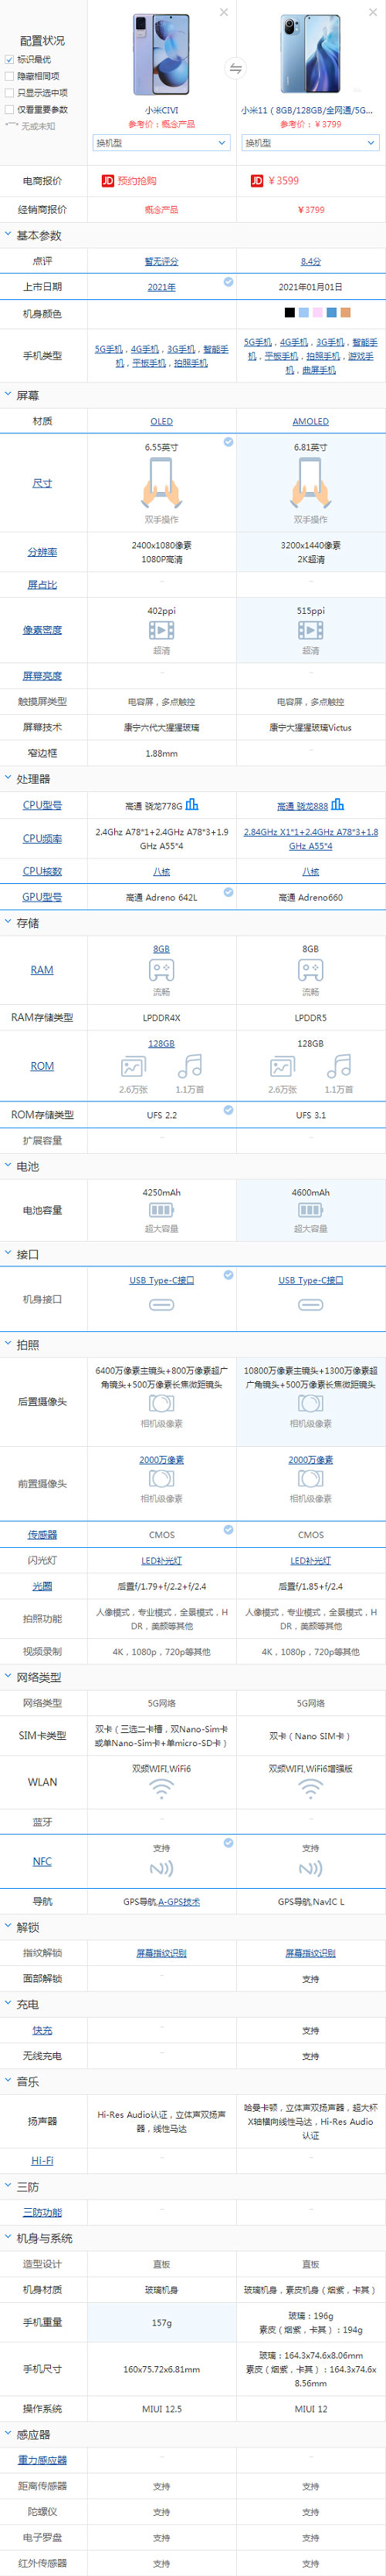Click photo-count icon under 小米CIVI 128GB
Screen dimensions: 386x2576
[132, 1067]
